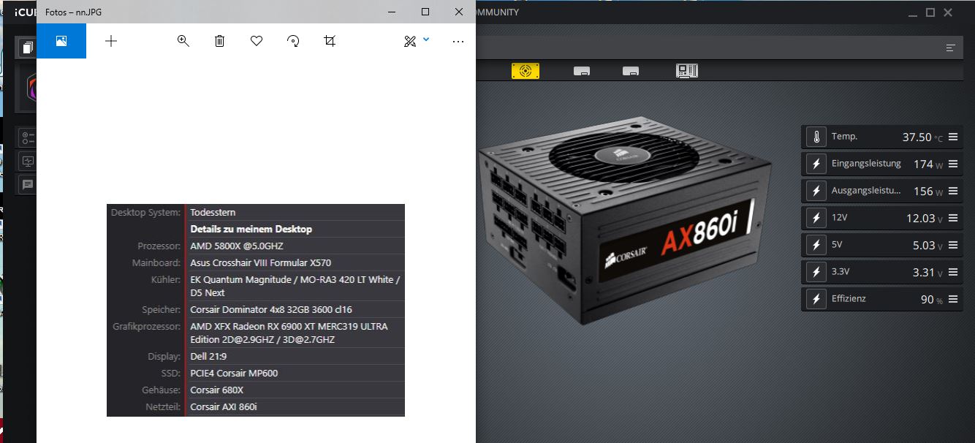Select the motherboard device icon in iCUE
The image size is (975, 443).
(x=687, y=71)
